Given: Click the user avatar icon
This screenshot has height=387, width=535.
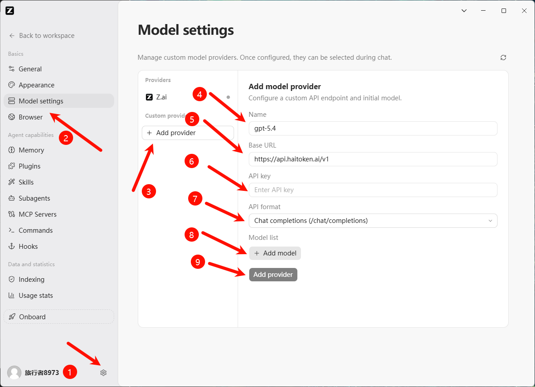Looking at the screenshot, I should (x=14, y=373).
